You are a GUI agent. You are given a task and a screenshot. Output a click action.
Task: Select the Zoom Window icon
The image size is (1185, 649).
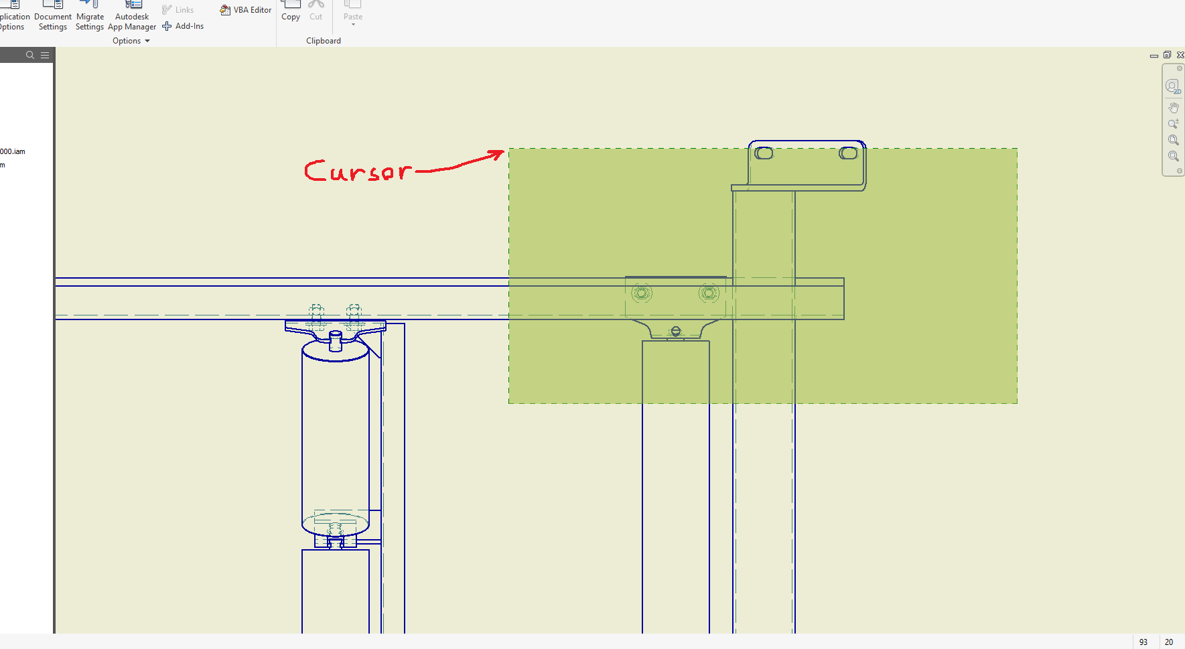(1174, 156)
